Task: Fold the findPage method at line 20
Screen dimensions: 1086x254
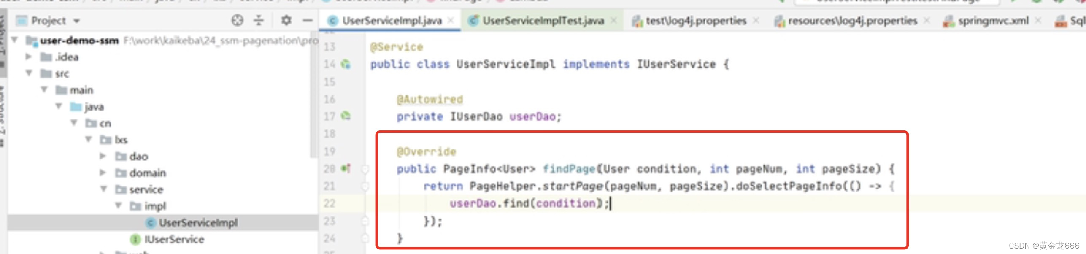Action: pyautogui.click(x=365, y=169)
